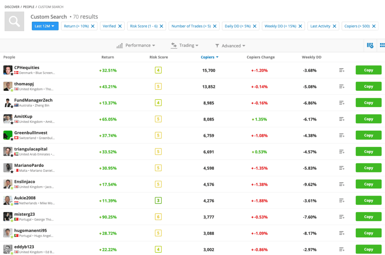Add AmitKup to watchlist icon
The image size is (385, 255).
pos(341,119)
